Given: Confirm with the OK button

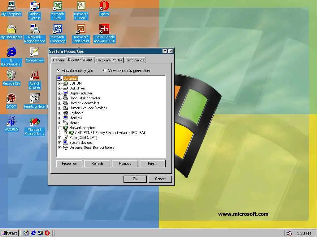Looking at the screenshot, I should (135, 179).
